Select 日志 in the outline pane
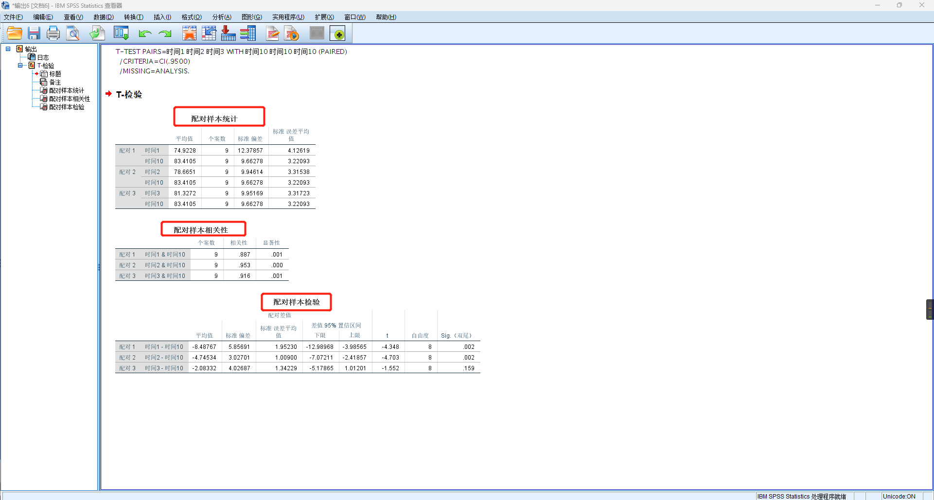934x500 pixels. point(43,57)
